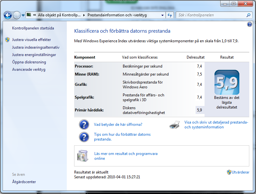Screen dimensions: 256x194
Task: Click shield icon beside Justera visuella effekter
Action: coord(7,40)
